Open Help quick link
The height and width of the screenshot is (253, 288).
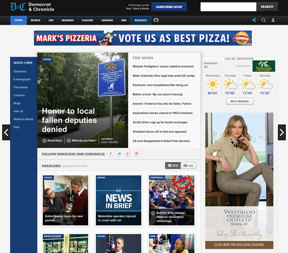click(x=16, y=127)
